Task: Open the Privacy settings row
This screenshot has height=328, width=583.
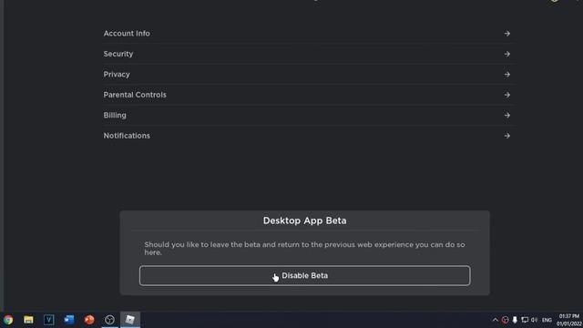Action: [x=307, y=75]
